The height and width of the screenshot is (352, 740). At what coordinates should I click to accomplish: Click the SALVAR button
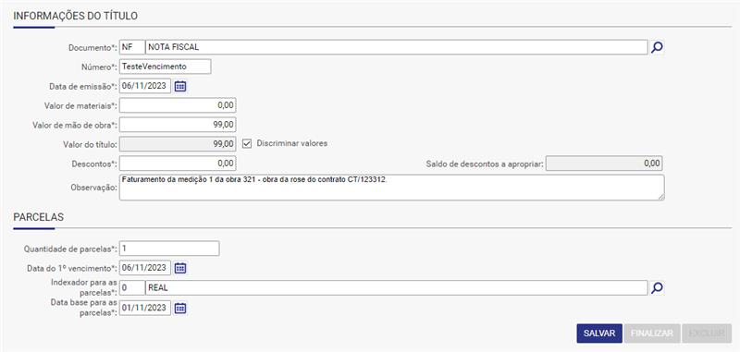(599, 334)
